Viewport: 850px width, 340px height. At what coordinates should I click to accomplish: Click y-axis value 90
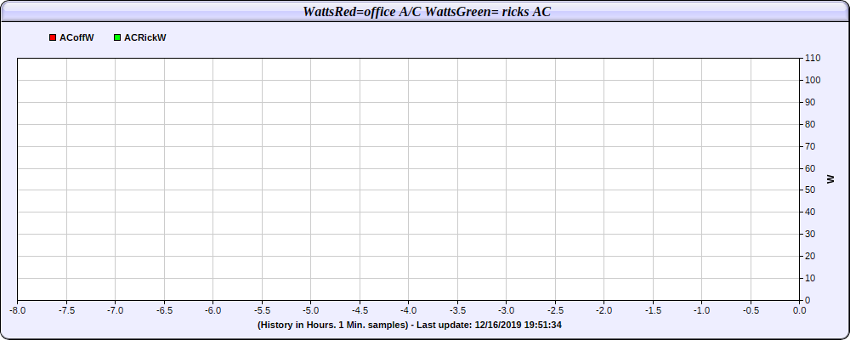click(811, 102)
